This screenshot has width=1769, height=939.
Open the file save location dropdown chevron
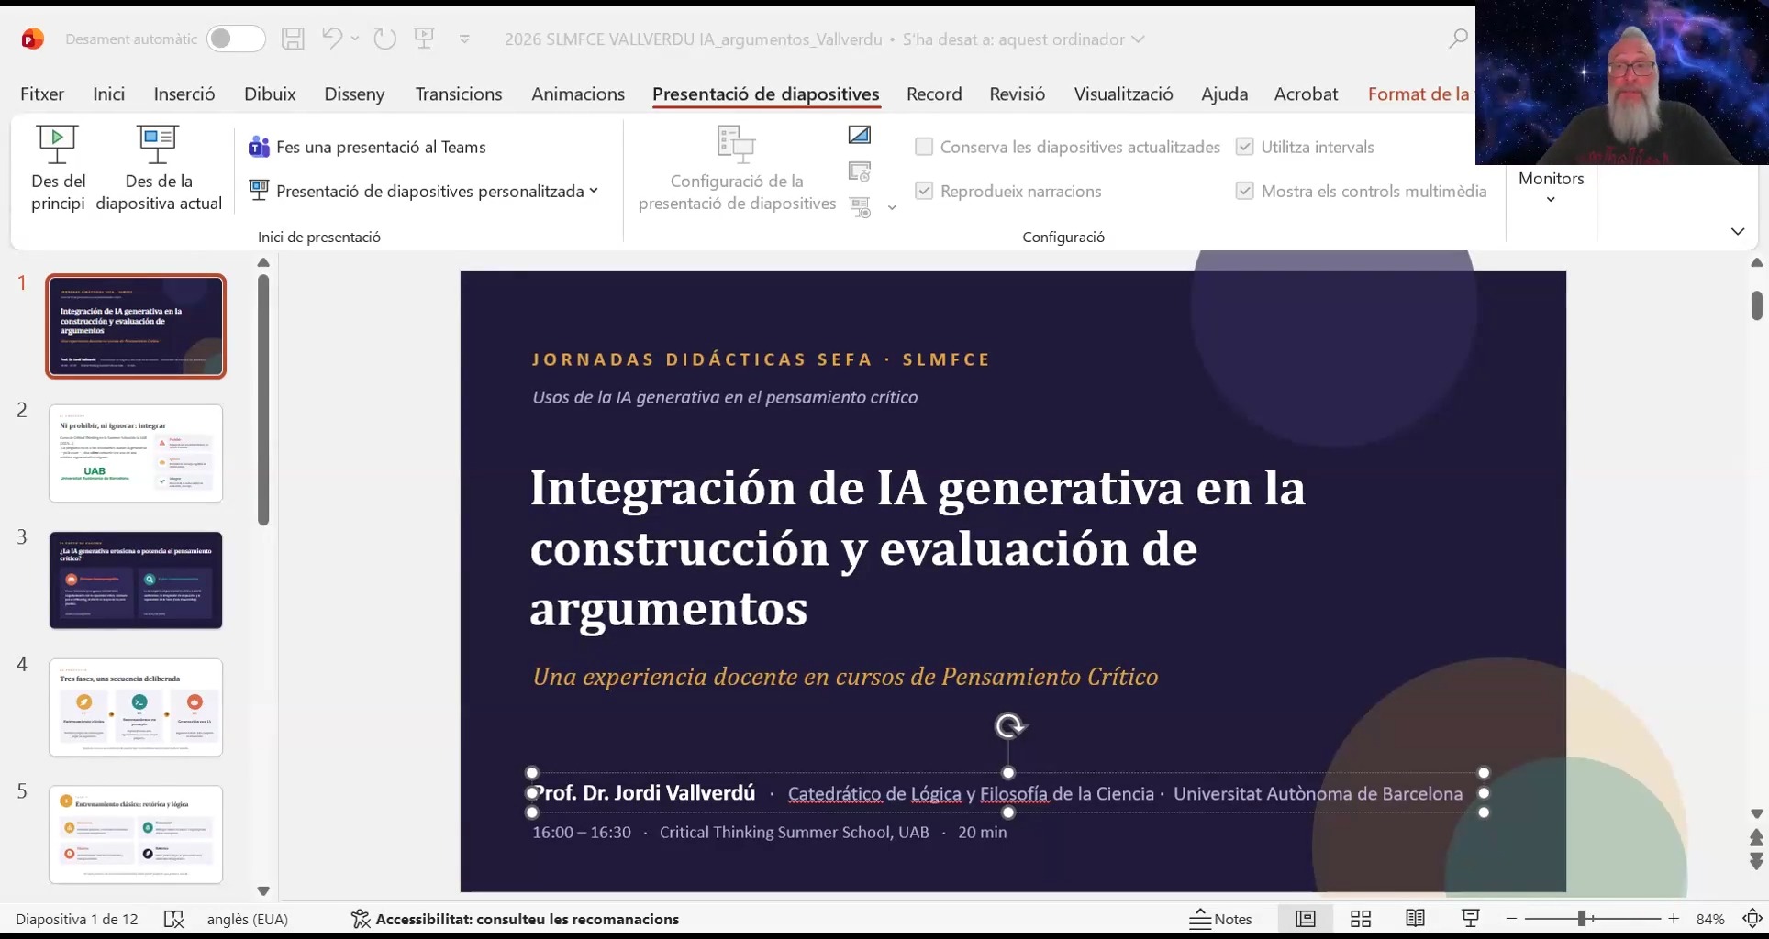(1139, 39)
